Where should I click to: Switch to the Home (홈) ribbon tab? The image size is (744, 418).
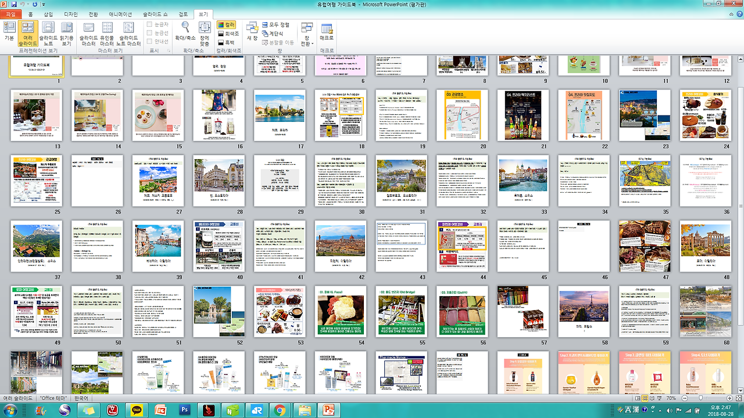[x=30, y=14]
